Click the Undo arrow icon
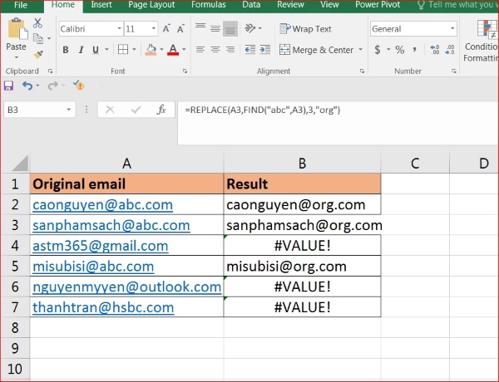The height and width of the screenshot is (382, 499). [x=27, y=86]
